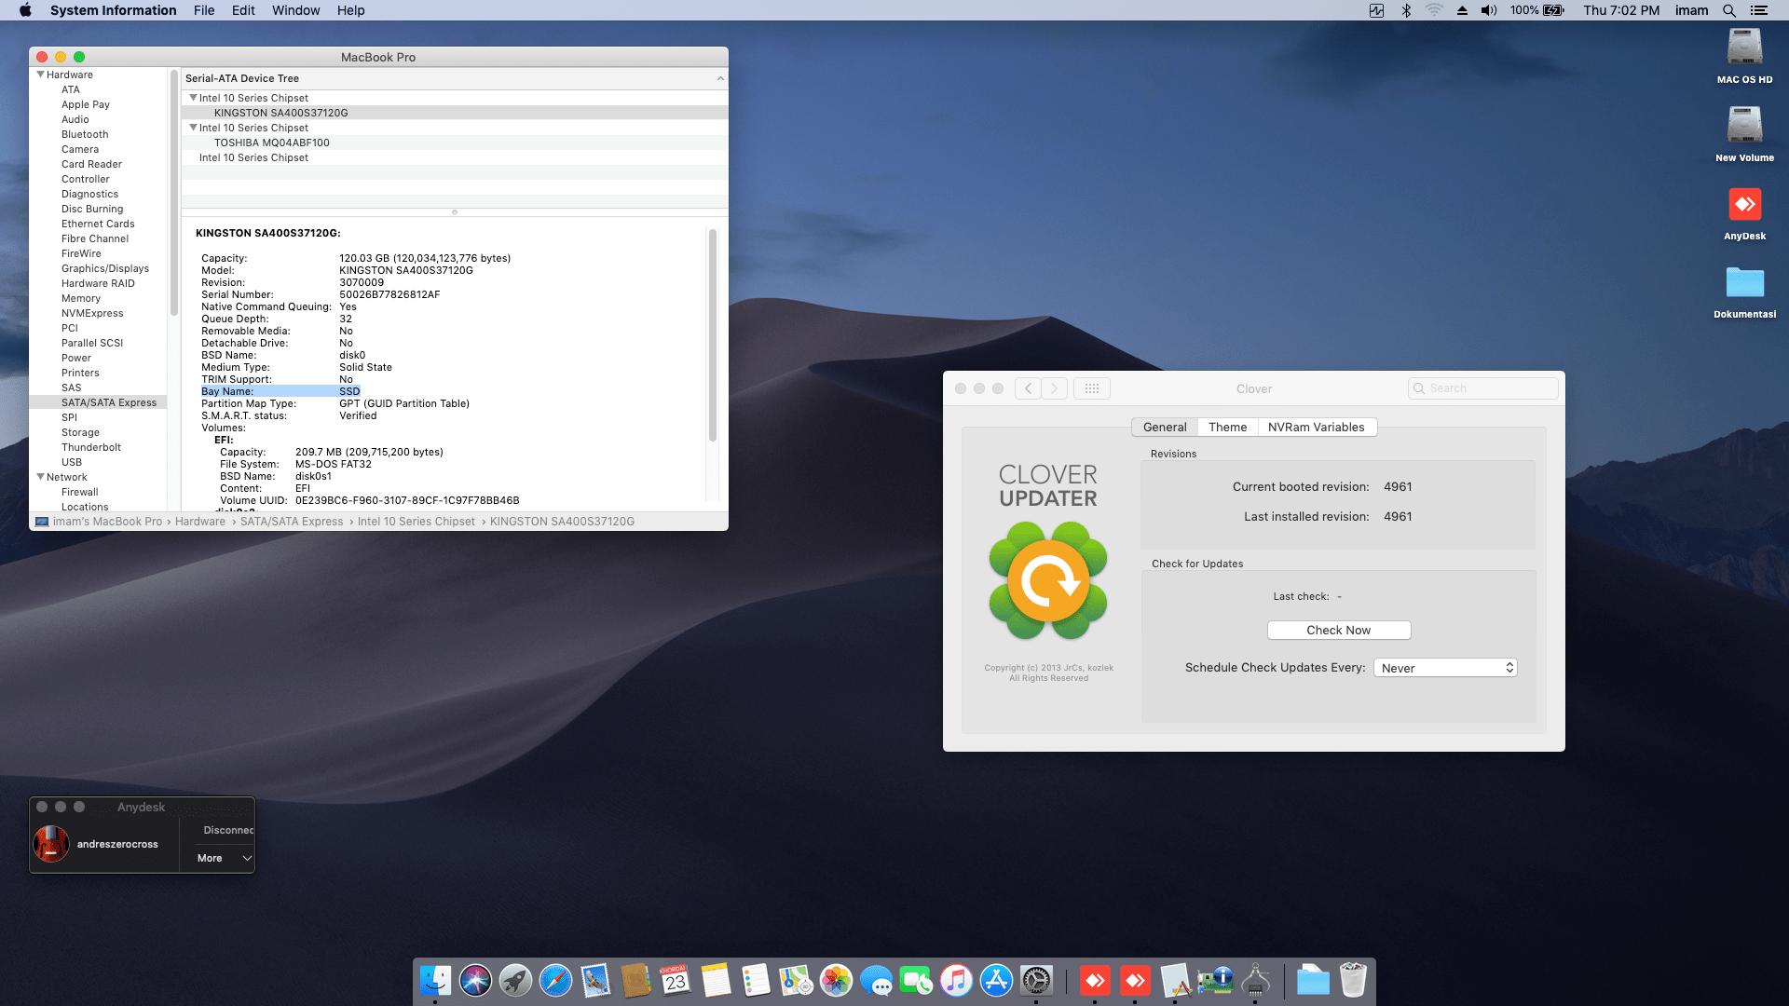
Task: Open AnyDesk shortcut on the desktop
Action: 1744,212
